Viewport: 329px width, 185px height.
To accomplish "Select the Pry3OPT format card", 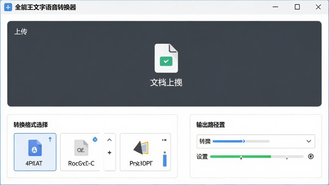I will 145,152.
